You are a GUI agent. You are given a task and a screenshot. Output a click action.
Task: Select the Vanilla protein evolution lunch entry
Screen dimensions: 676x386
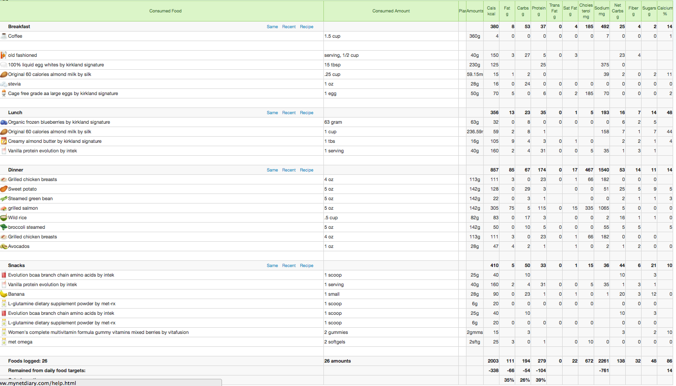(42, 151)
